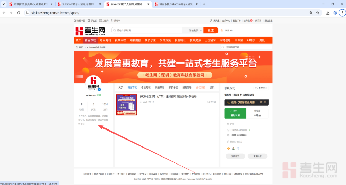Click the browser reload icon
The height and width of the screenshot is (185, 346).
[x=19, y=13]
